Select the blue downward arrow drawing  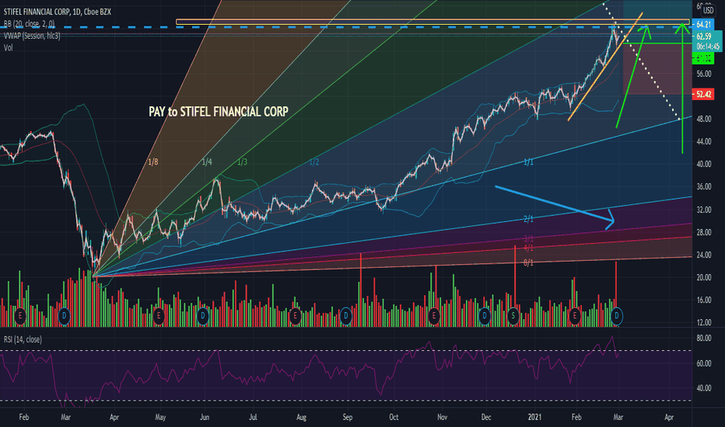tap(553, 204)
